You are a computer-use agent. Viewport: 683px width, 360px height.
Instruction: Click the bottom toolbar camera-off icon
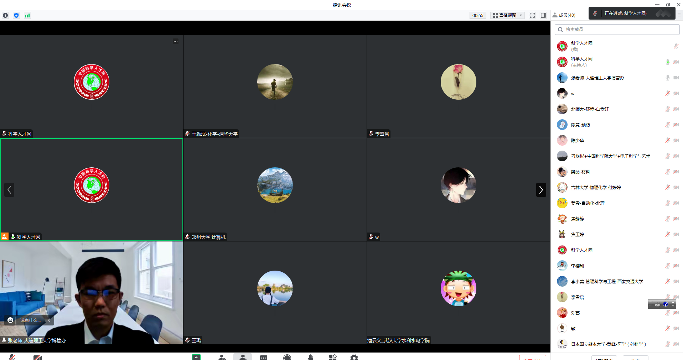point(38,357)
